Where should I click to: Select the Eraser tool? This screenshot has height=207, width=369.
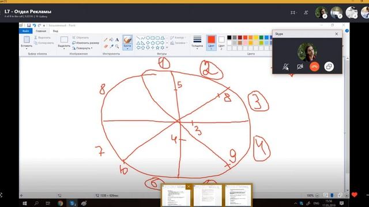(x=106, y=46)
